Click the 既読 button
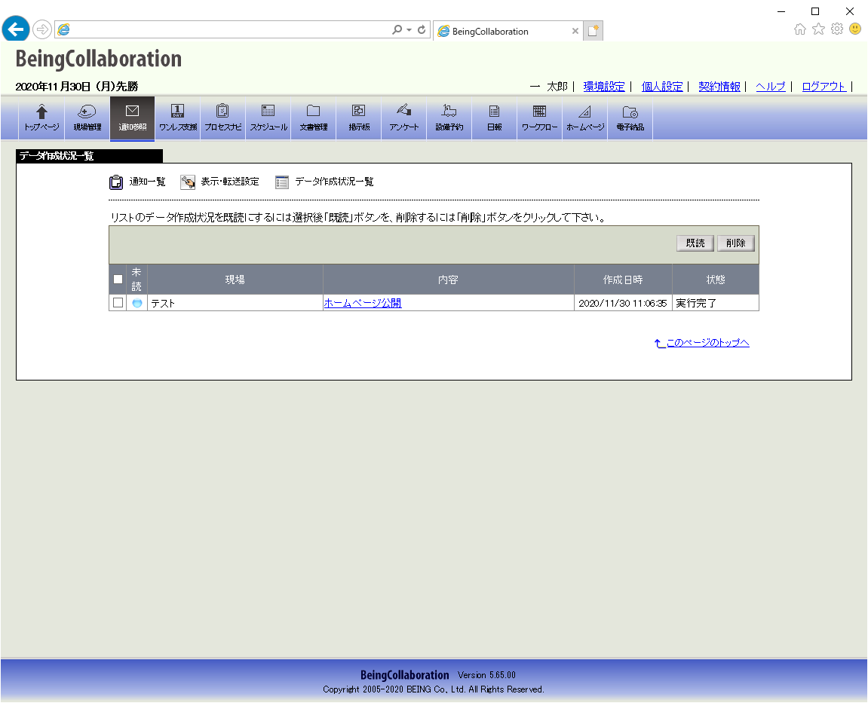Image resolution: width=868 pixels, height=703 pixels. point(695,243)
